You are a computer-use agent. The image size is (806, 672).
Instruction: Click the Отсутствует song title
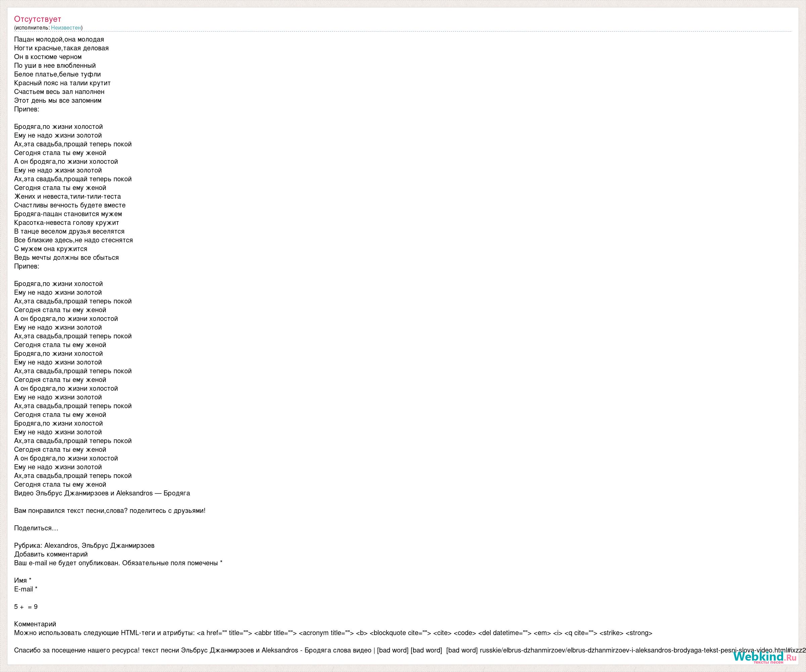click(38, 19)
